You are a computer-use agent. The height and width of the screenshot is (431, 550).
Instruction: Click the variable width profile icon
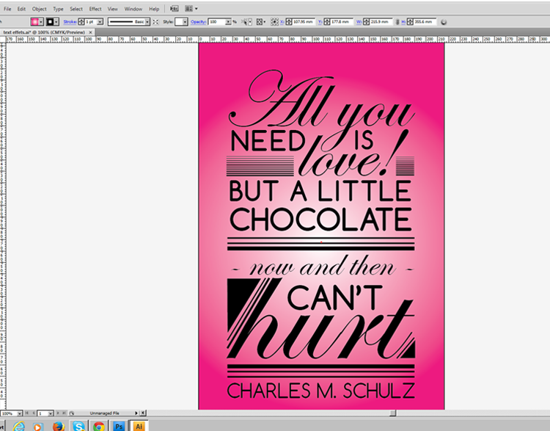(x=155, y=22)
